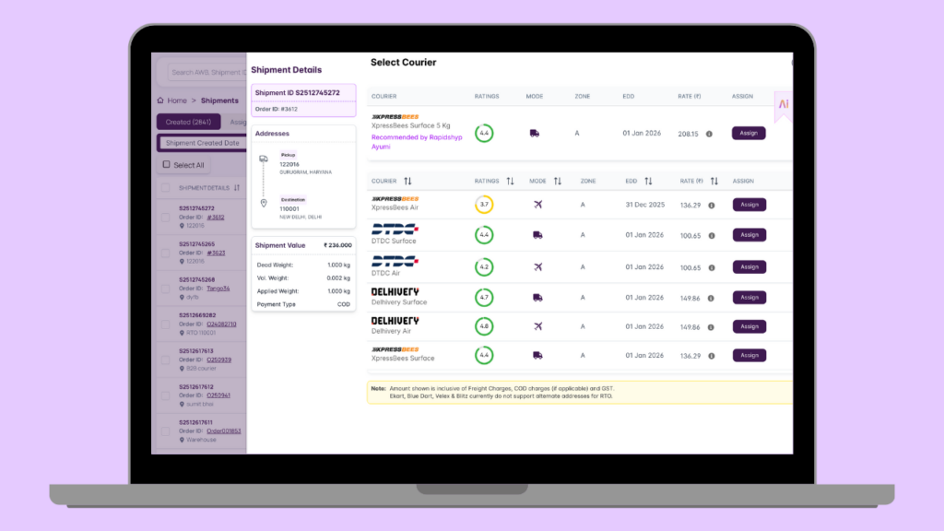
Task: Open order link #3612
Action: pos(216,218)
